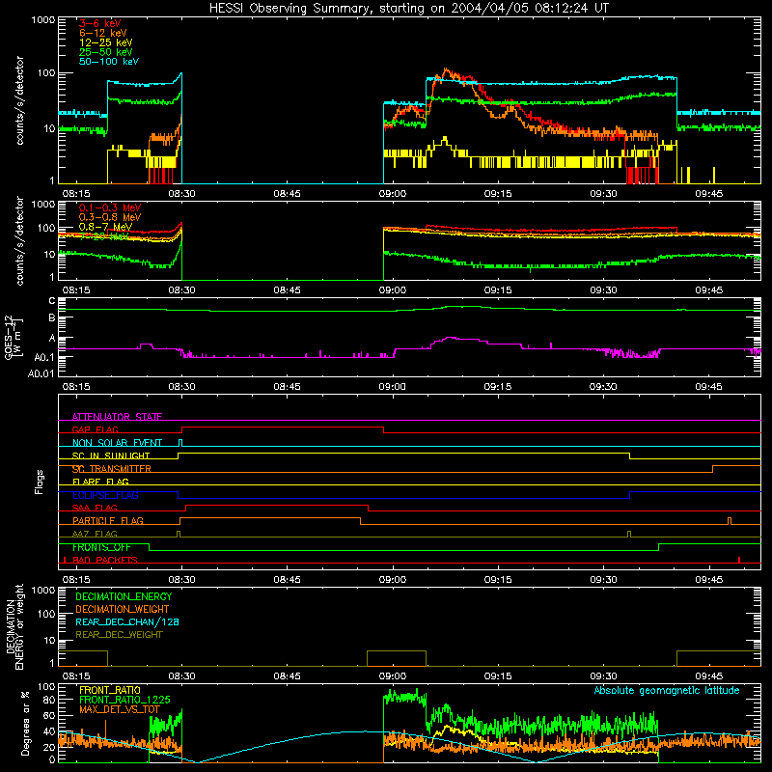The image size is (772, 772).
Task: Select the PARTICLE_FLAG label
Action: tap(108, 520)
